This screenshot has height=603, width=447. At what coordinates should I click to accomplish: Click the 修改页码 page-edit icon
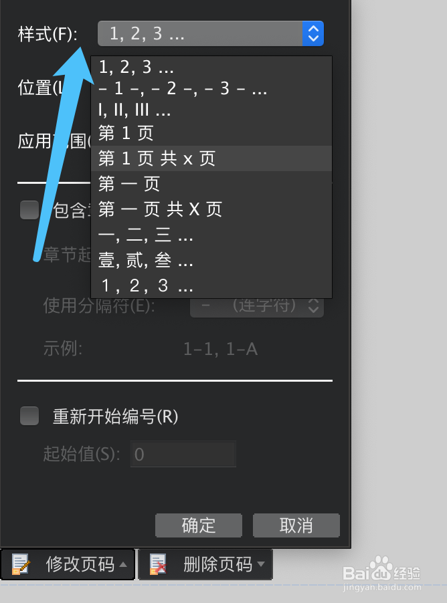(21, 564)
